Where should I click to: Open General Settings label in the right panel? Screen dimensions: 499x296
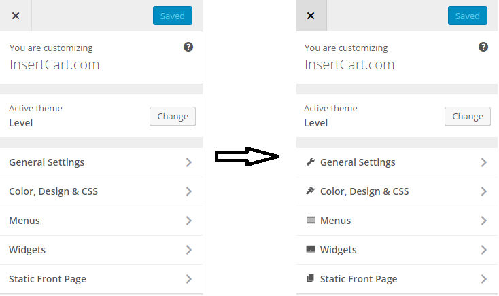click(358, 162)
